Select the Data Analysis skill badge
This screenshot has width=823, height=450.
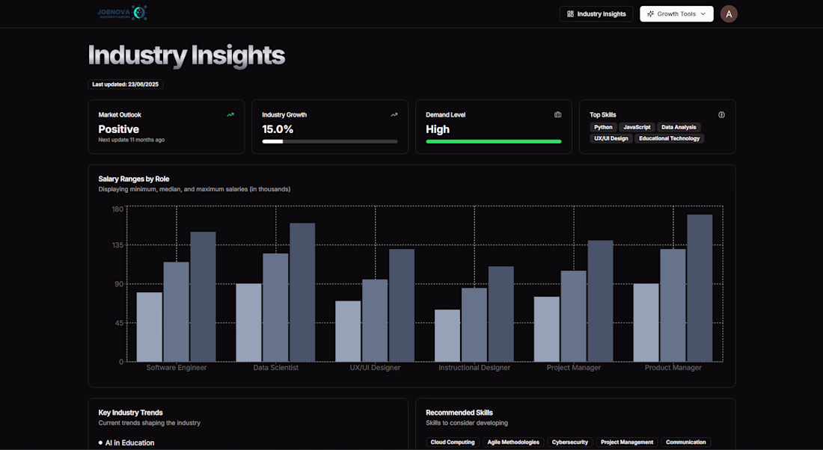679,127
